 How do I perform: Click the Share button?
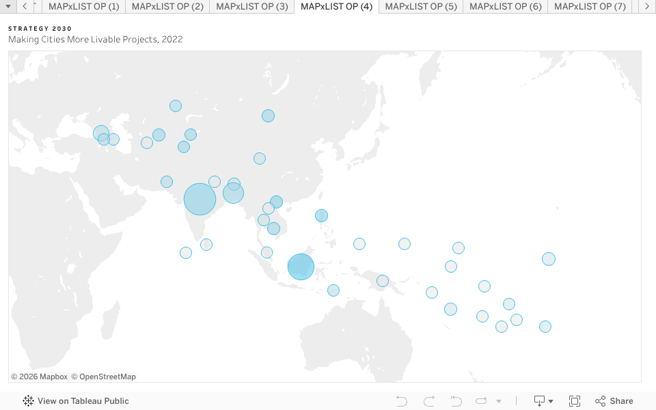(x=614, y=401)
